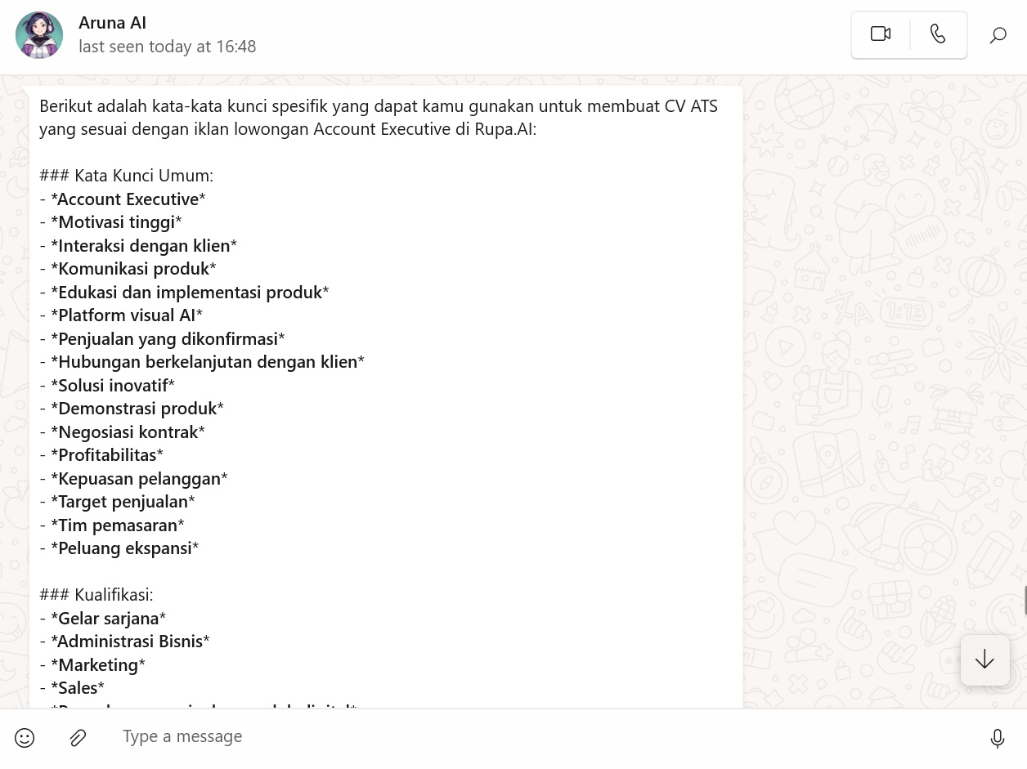Start a video call with Aruna AI
1027x769 pixels.
pos(881,34)
